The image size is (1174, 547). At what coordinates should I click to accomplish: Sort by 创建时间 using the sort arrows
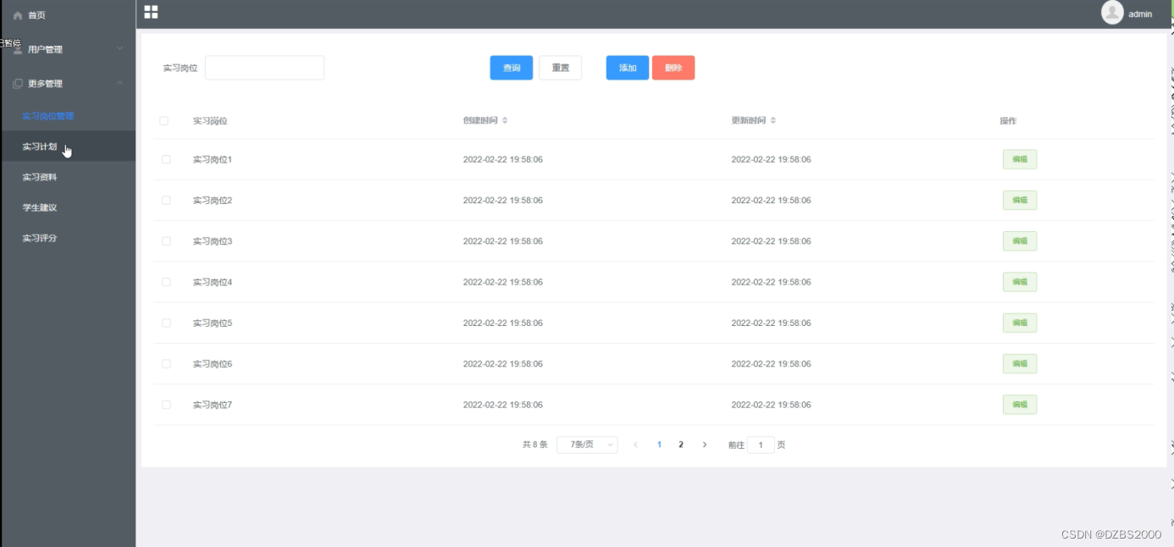click(505, 120)
